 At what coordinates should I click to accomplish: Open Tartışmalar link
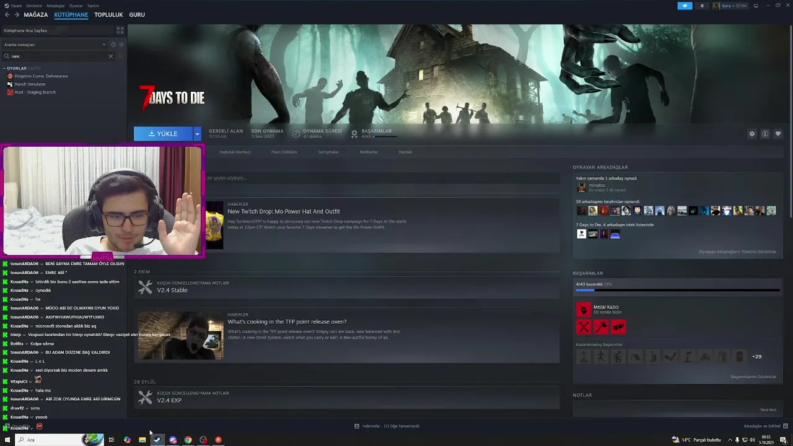point(328,152)
